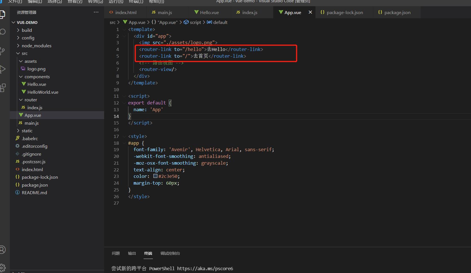Viewport: 471px width, 273px height.
Task: Open .editorconfig file
Action: pyautogui.click(x=34, y=146)
